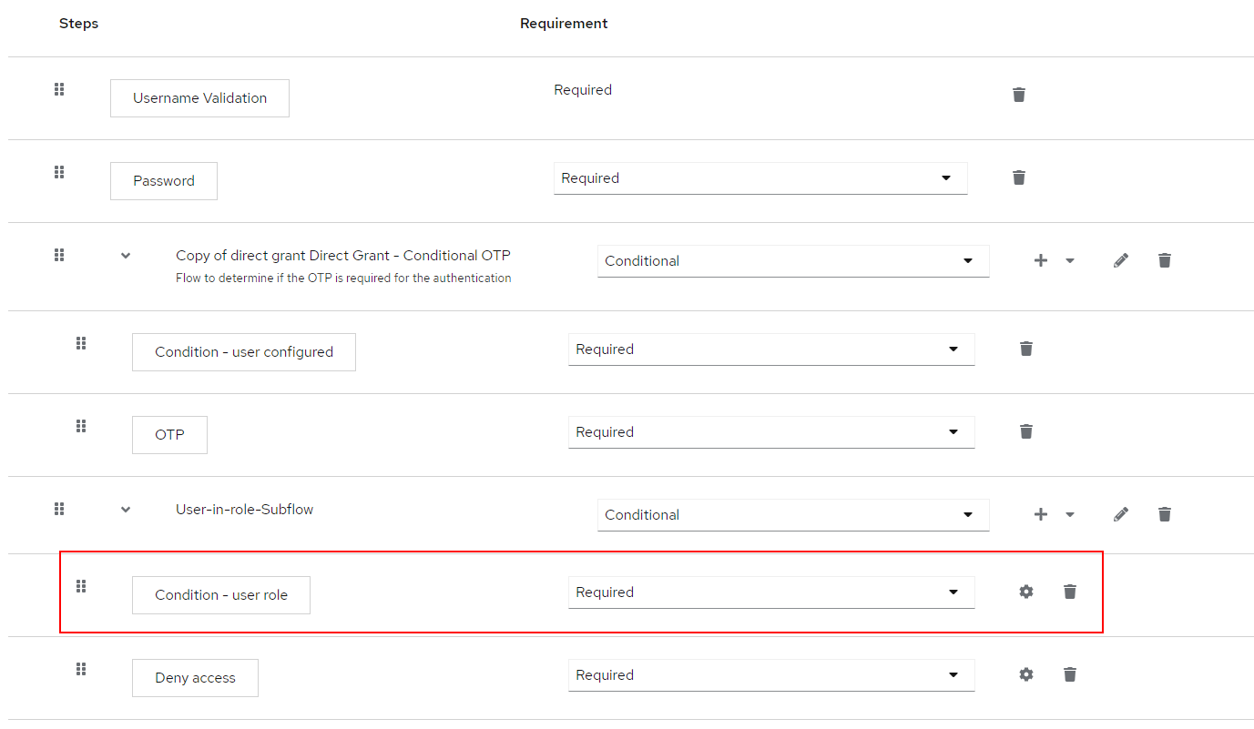Add a step to User-in-role-Subflow

point(1040,513)
